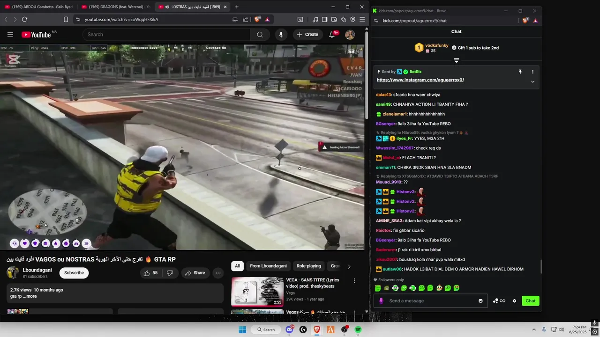The image size is (600, 337).
Task: Show next category chips with arrow
Action: click(x=349, y=266)
